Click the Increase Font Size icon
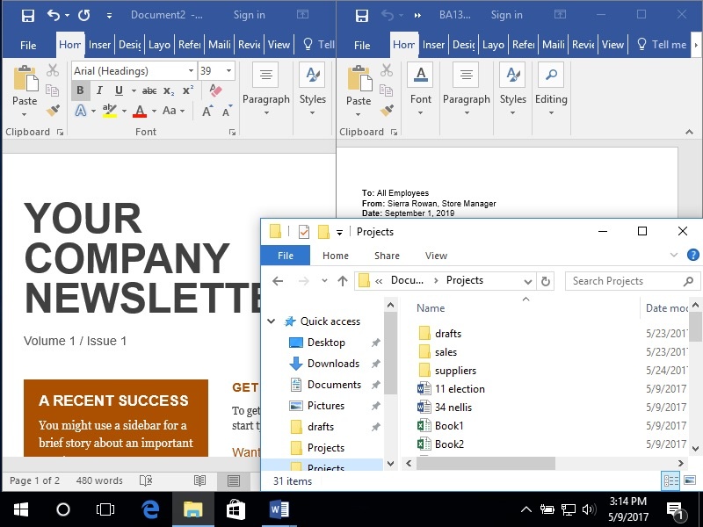 click(207, 111)
